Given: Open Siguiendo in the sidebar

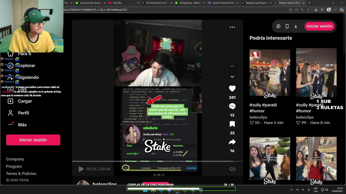Looking at the screenshot, I should 28,77.
